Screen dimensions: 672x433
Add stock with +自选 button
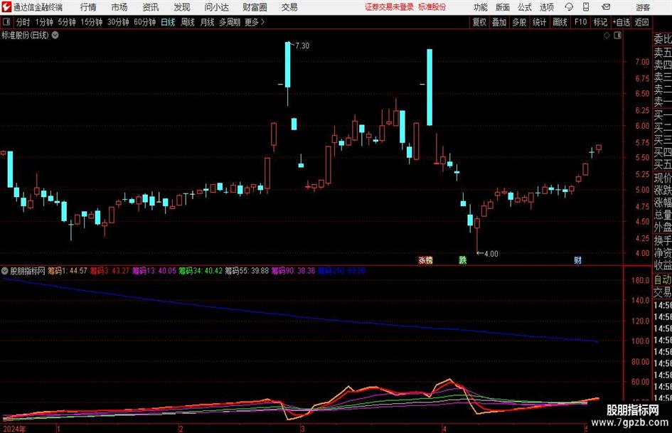(622, 22)
